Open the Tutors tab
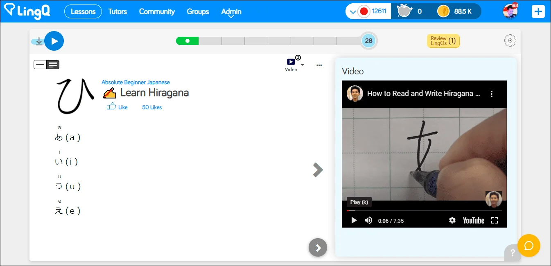Screen dimensions: 551x266 pyautogui.click(x=117, y=11)
